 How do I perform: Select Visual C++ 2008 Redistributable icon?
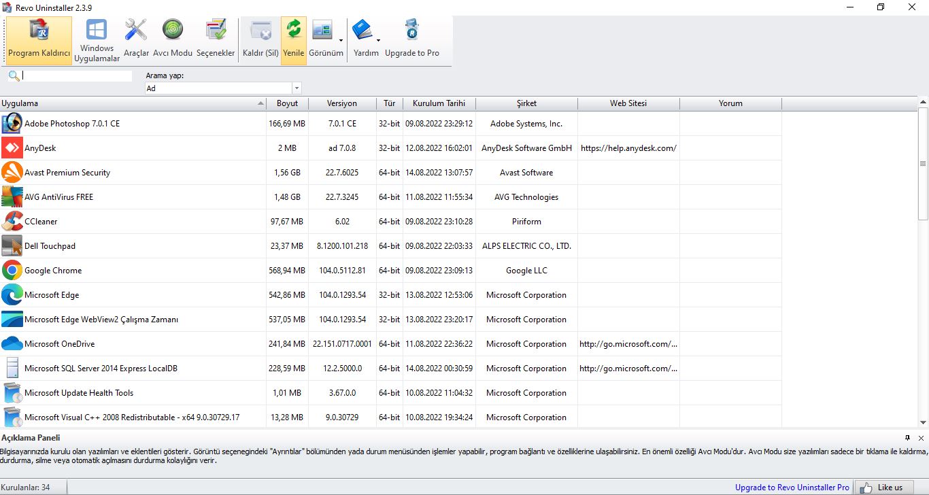coord(12,417)
